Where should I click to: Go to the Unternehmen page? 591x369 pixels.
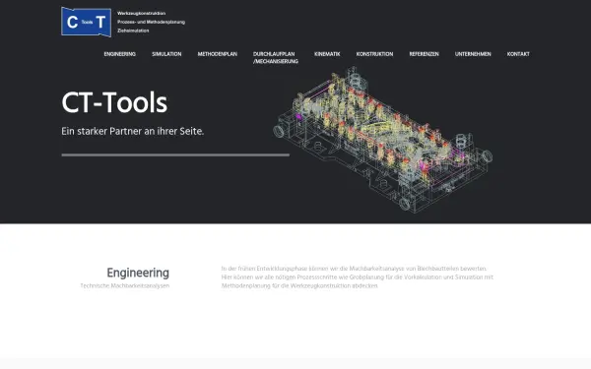click(x=473, y=54)
